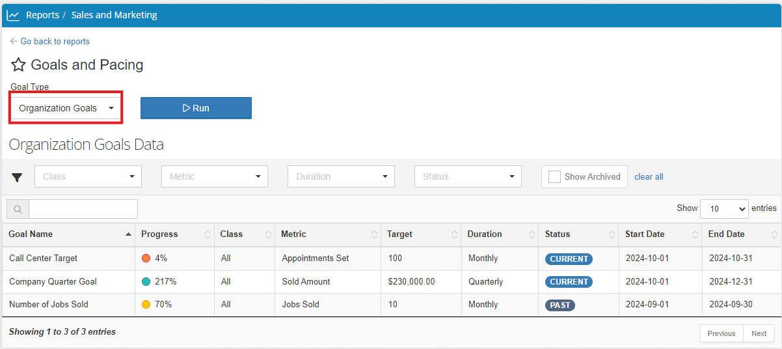Click the Previous pagination button
This screenshot has height=349, width=782.
[x=721, y=333]
